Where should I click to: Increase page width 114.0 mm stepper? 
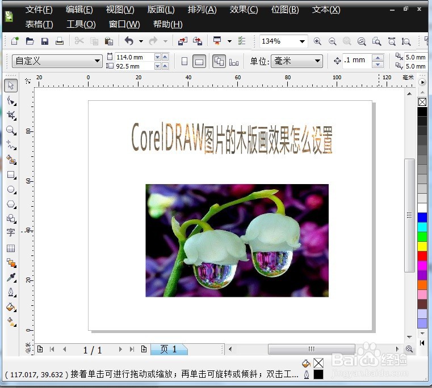[x=165, y=57]
